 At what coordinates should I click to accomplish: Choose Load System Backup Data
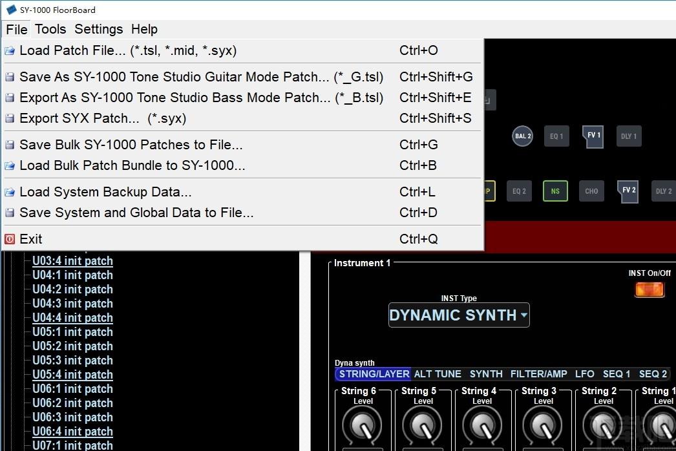[242, 192]
